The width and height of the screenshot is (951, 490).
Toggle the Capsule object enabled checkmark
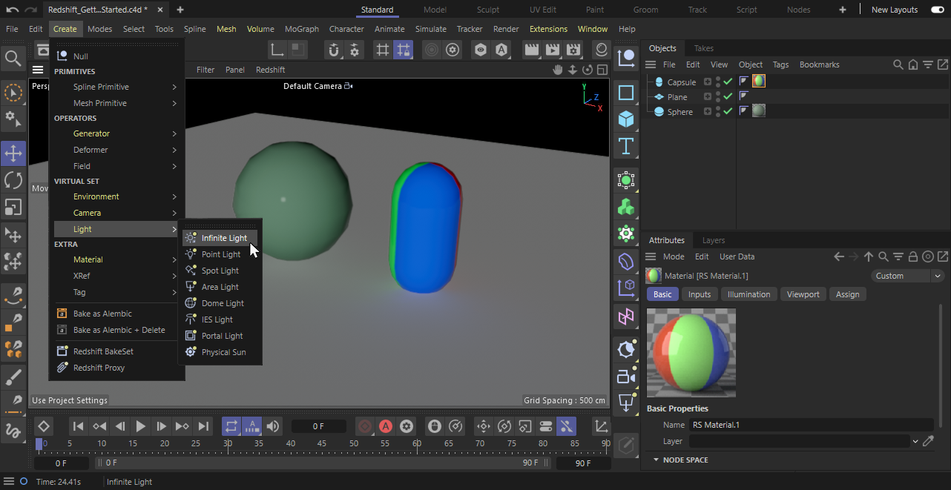[728, 82]
